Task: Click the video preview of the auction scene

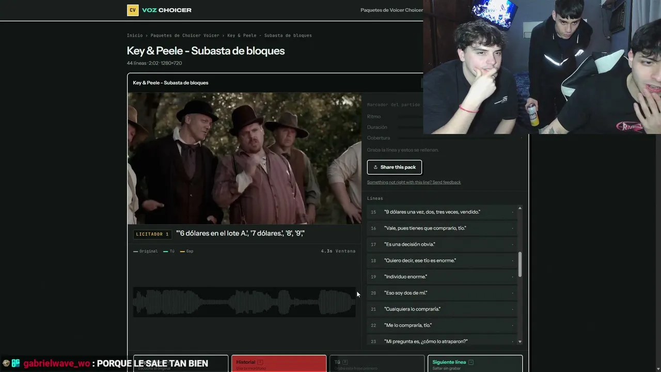Action: coord(244,159)
